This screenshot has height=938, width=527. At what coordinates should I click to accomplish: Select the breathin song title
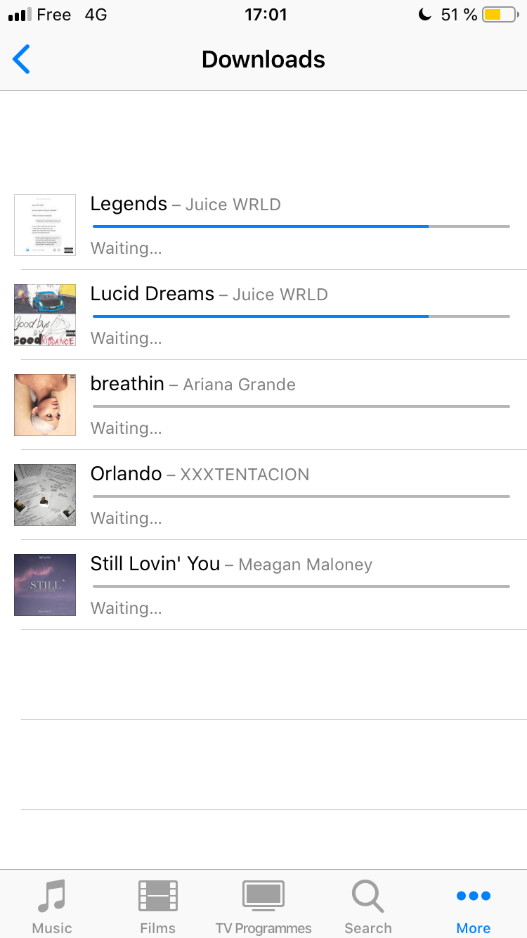[127, 384]
